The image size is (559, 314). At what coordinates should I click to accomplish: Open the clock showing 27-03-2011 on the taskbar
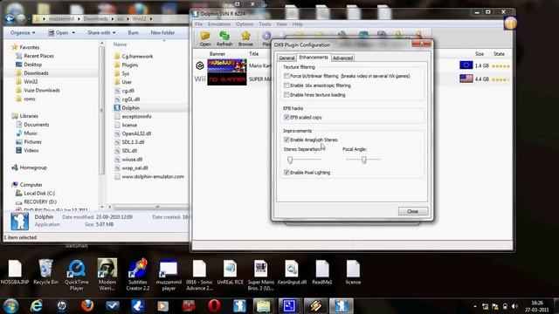pos(537,306)
